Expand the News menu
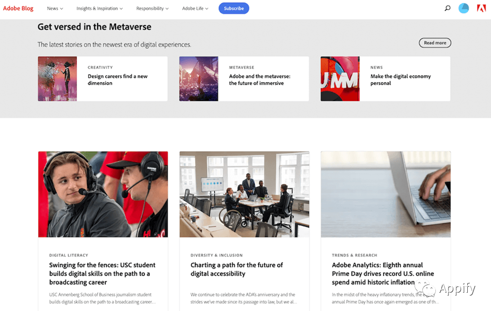The image size is (491, 311). tap(55, 8)
